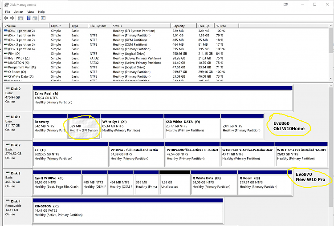Click drive icon of KINGSTON (K:) list row
Viewport: 334px width, 226px height.
(x=6, y=63)
